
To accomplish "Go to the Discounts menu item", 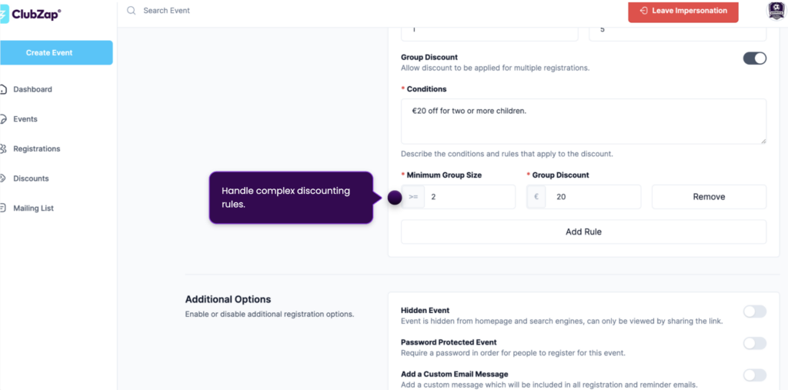I will (31, 178).
